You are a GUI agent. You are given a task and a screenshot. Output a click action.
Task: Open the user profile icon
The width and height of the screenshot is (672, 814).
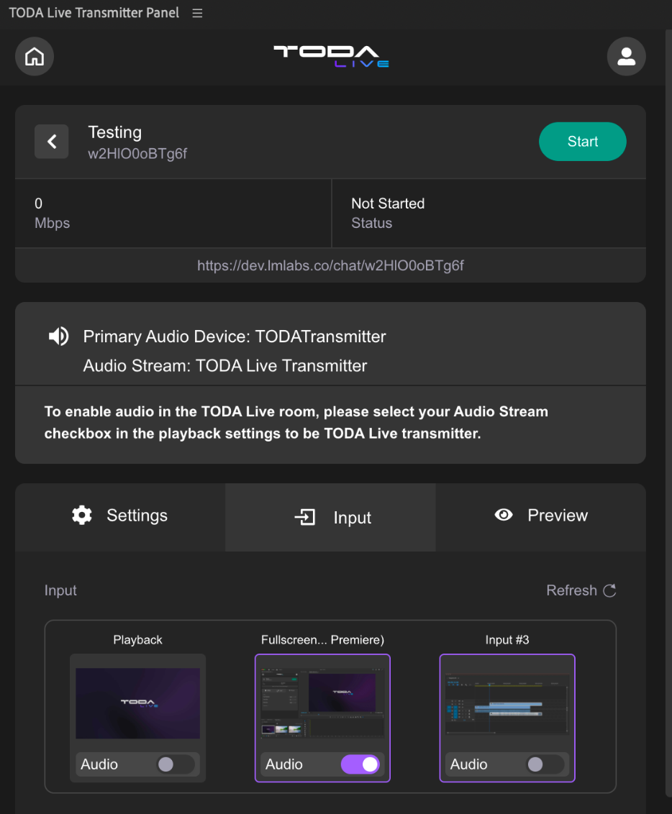click(x=626, y=56)
